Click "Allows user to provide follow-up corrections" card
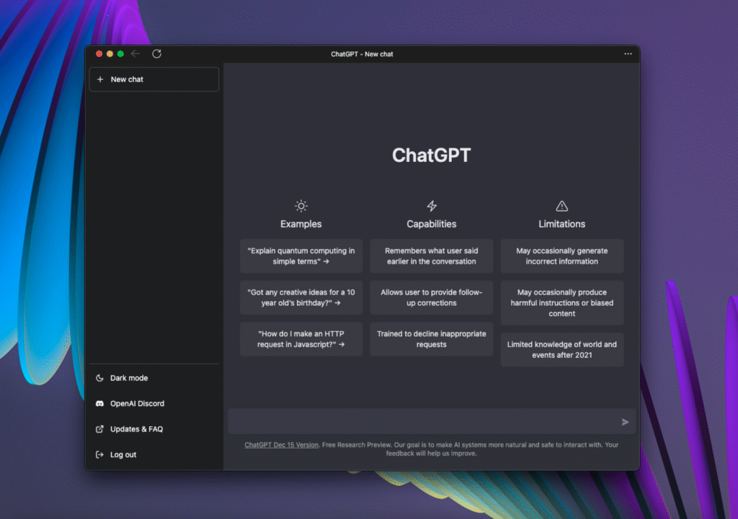Viewport: 738px width, 519px height. tap(432, 297)
